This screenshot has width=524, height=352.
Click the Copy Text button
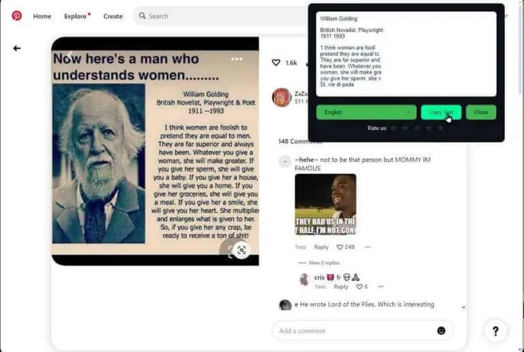point(441,112)
